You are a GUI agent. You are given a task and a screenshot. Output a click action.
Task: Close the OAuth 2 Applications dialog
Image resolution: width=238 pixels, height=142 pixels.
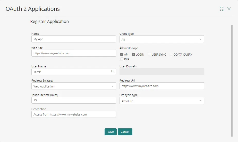[229, 9]
